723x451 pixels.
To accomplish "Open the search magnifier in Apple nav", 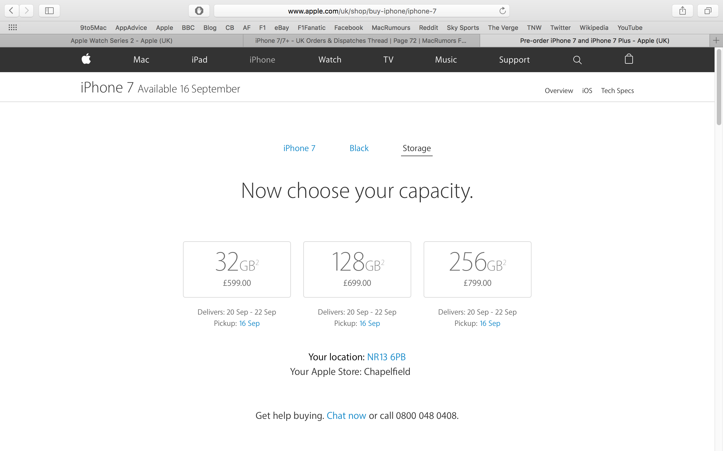I will click(577, 60).
